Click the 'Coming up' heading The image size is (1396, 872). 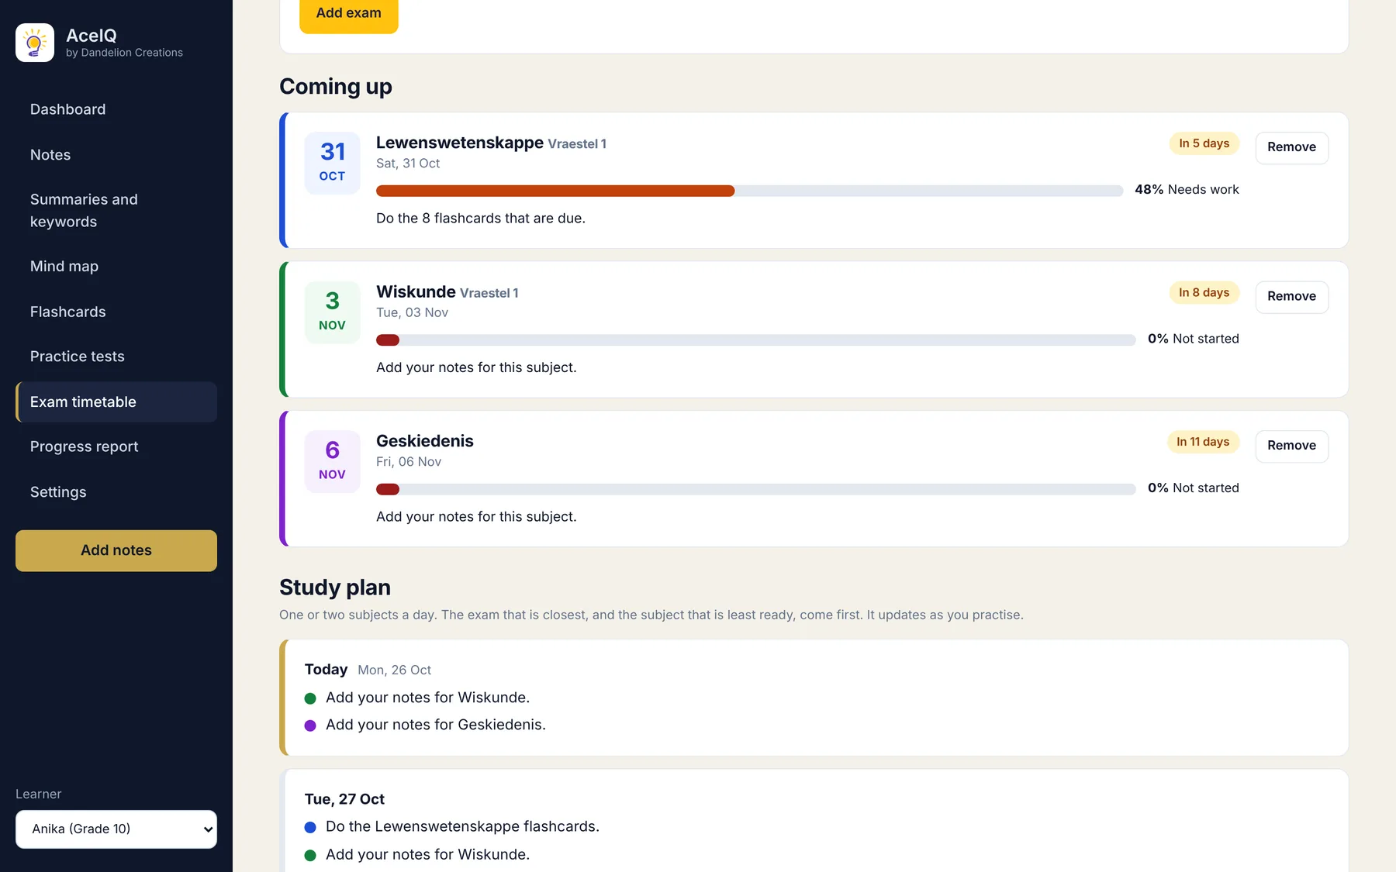pos(336,87)
